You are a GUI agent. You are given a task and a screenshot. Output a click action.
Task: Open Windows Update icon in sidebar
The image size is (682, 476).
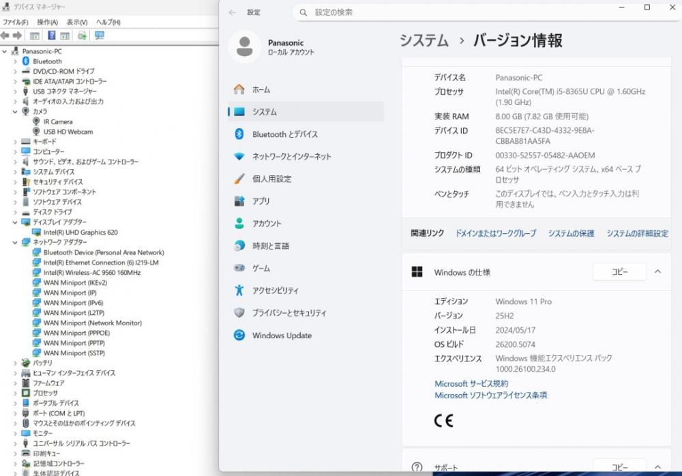(x=239, y=335)
